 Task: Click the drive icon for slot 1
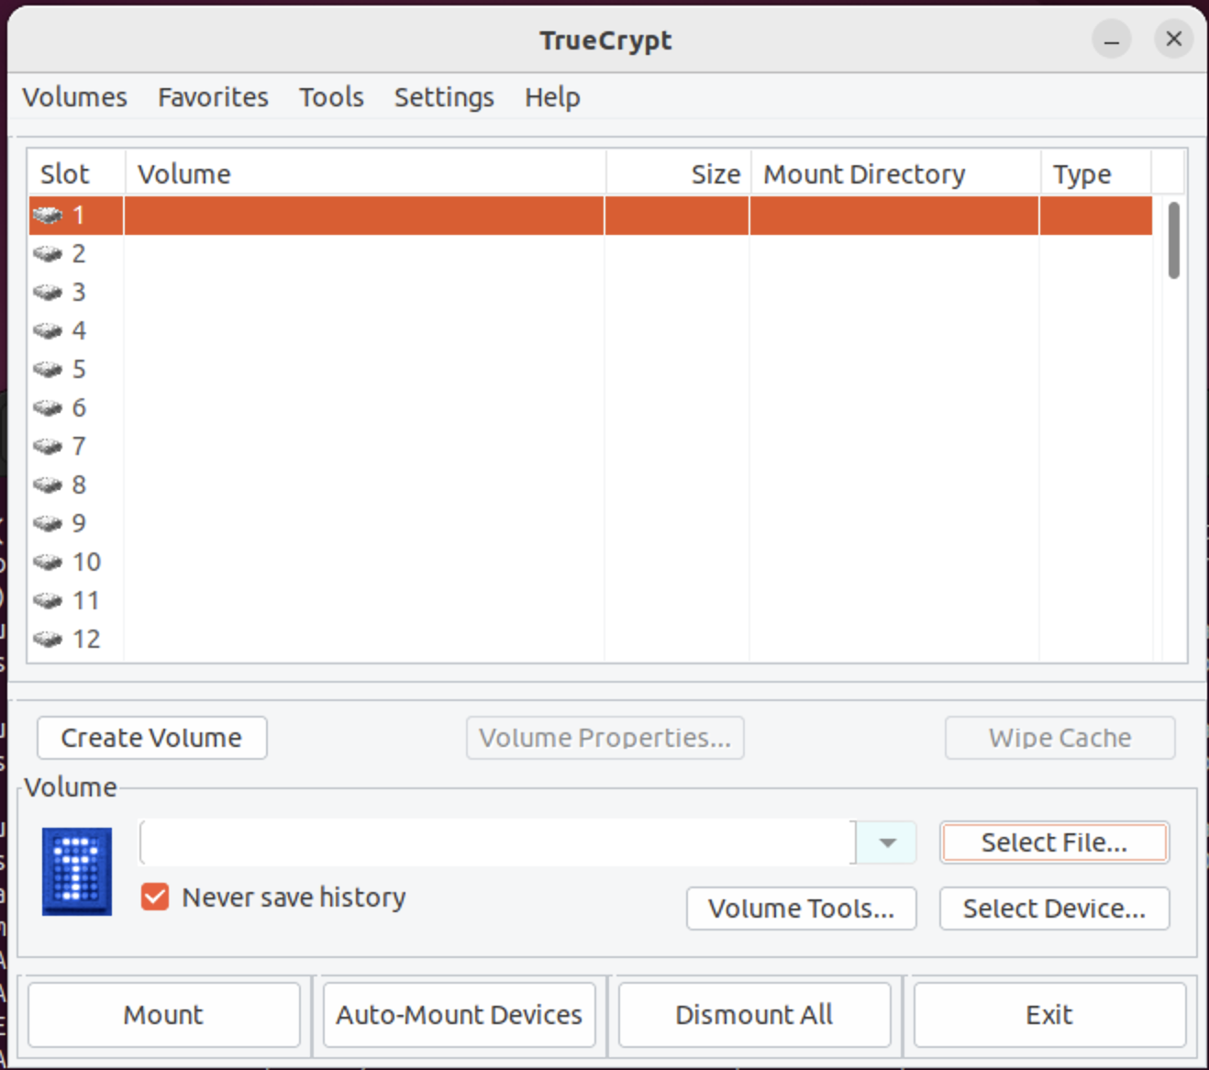(47, 216)
